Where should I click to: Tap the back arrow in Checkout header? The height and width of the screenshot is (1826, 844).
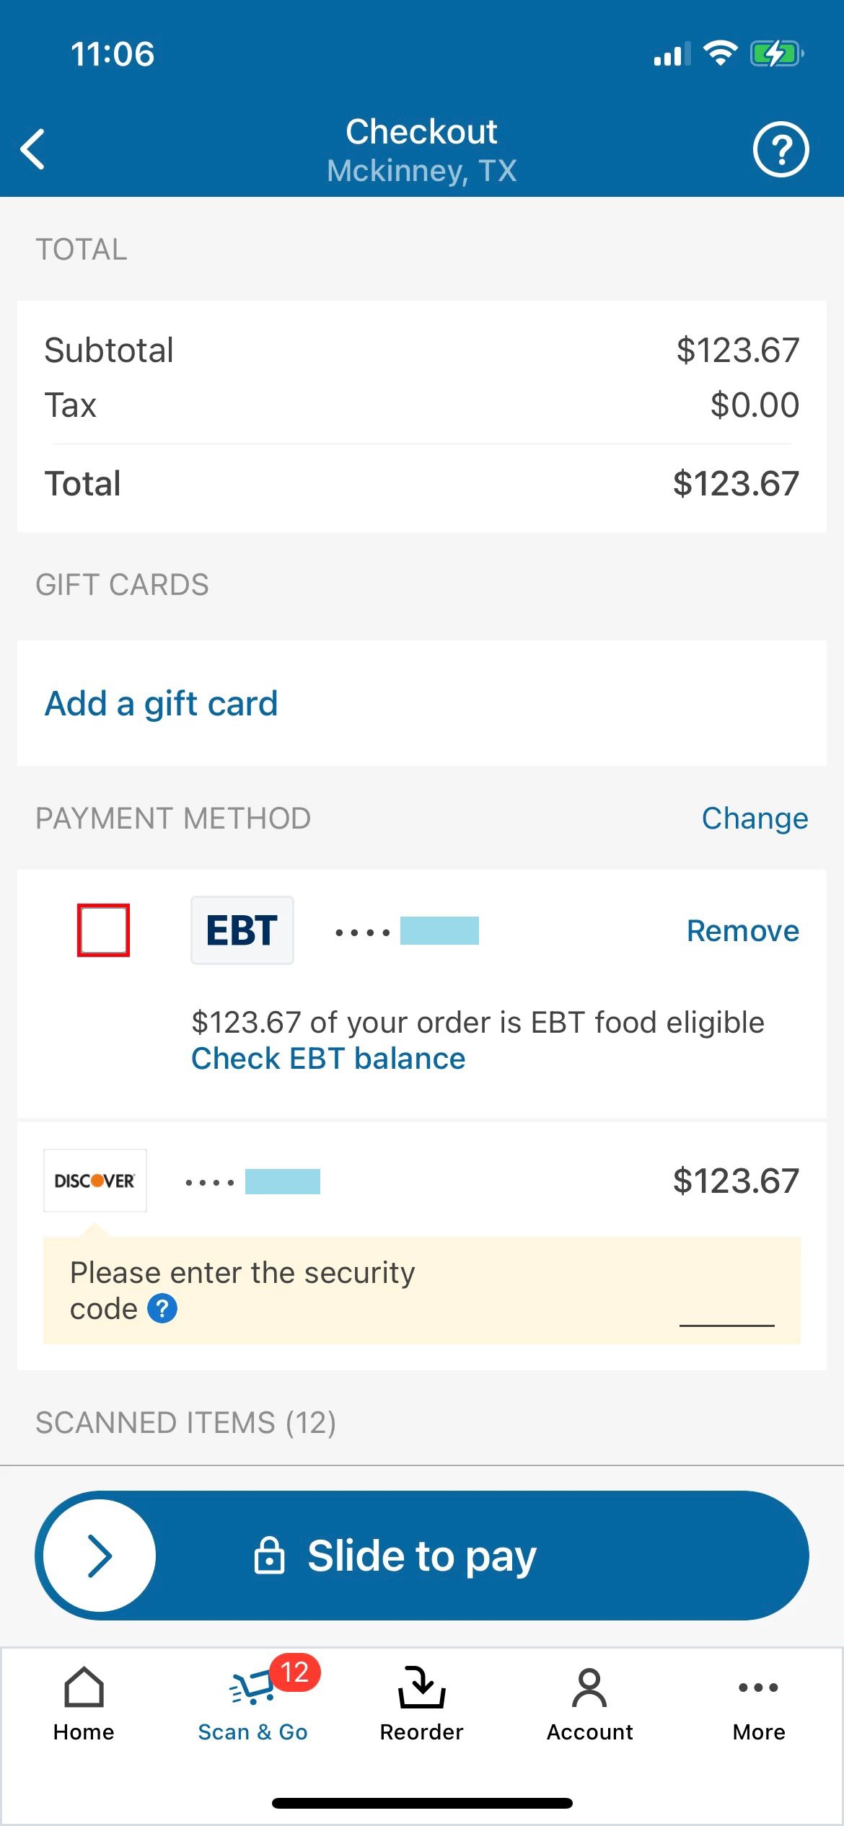click(33, 149)
